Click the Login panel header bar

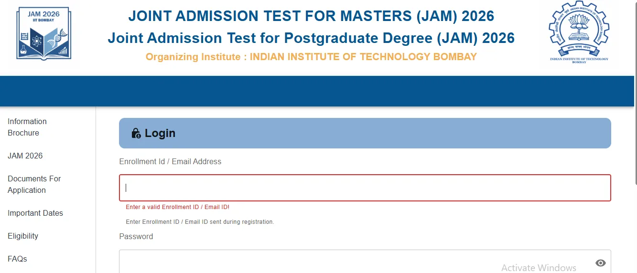pos(365,133)
